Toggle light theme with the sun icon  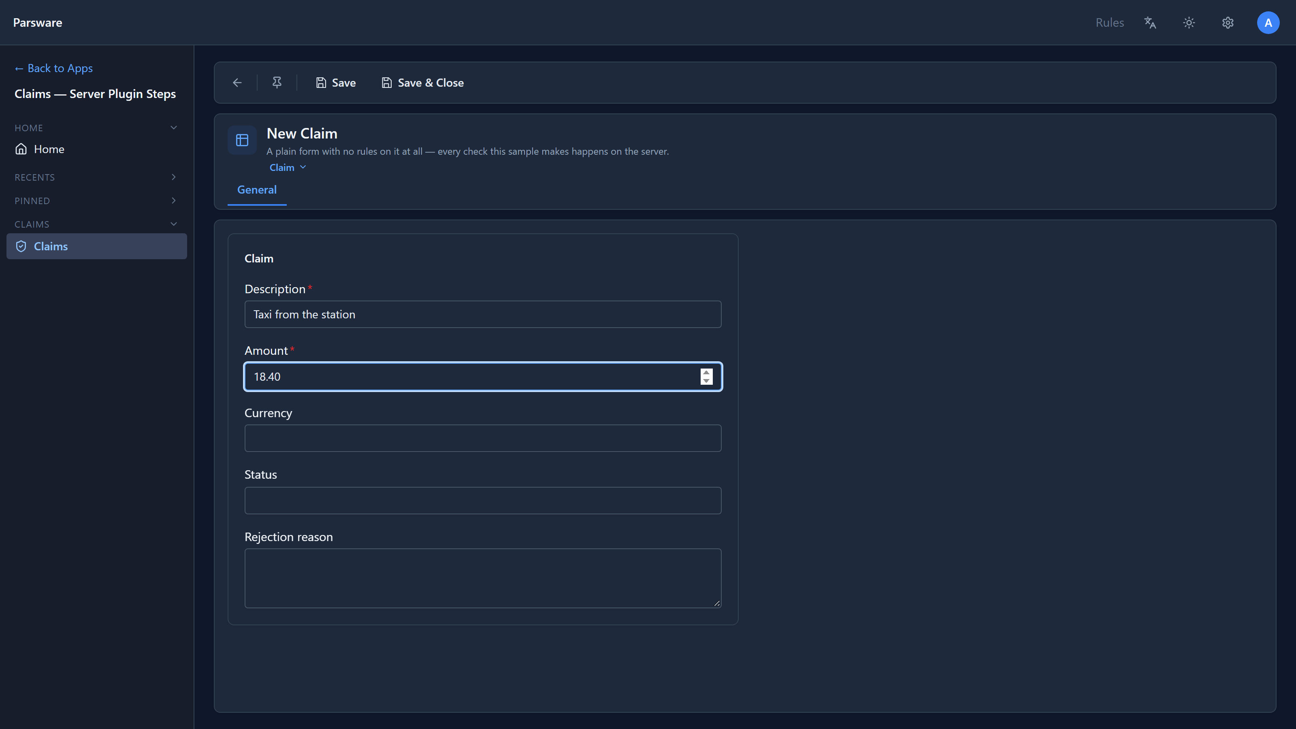click(x=1189, y=23)
